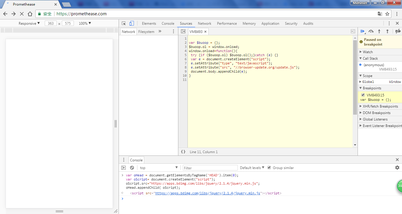Go forward in the browser
The height and width of the screenshot is (214, 402).
[14, 14]
